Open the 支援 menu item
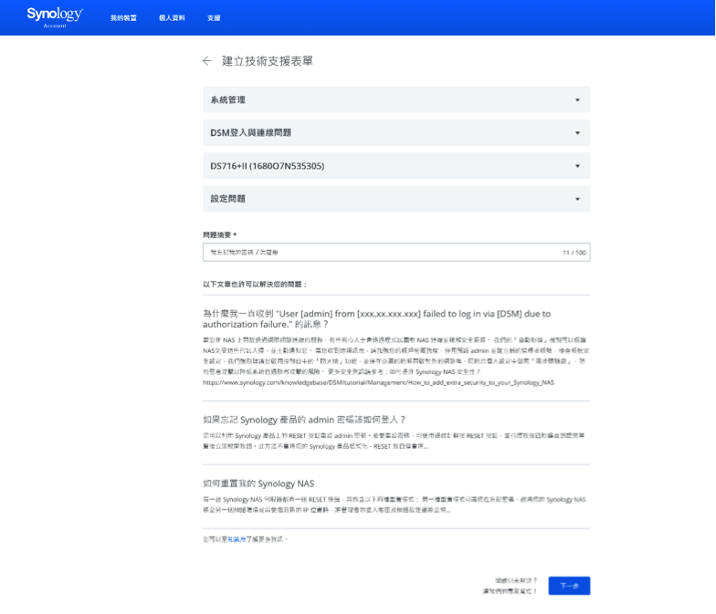716x614 pixels. [214, 18]
